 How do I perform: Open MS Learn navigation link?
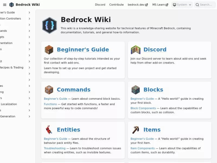[x=160, y=5]
